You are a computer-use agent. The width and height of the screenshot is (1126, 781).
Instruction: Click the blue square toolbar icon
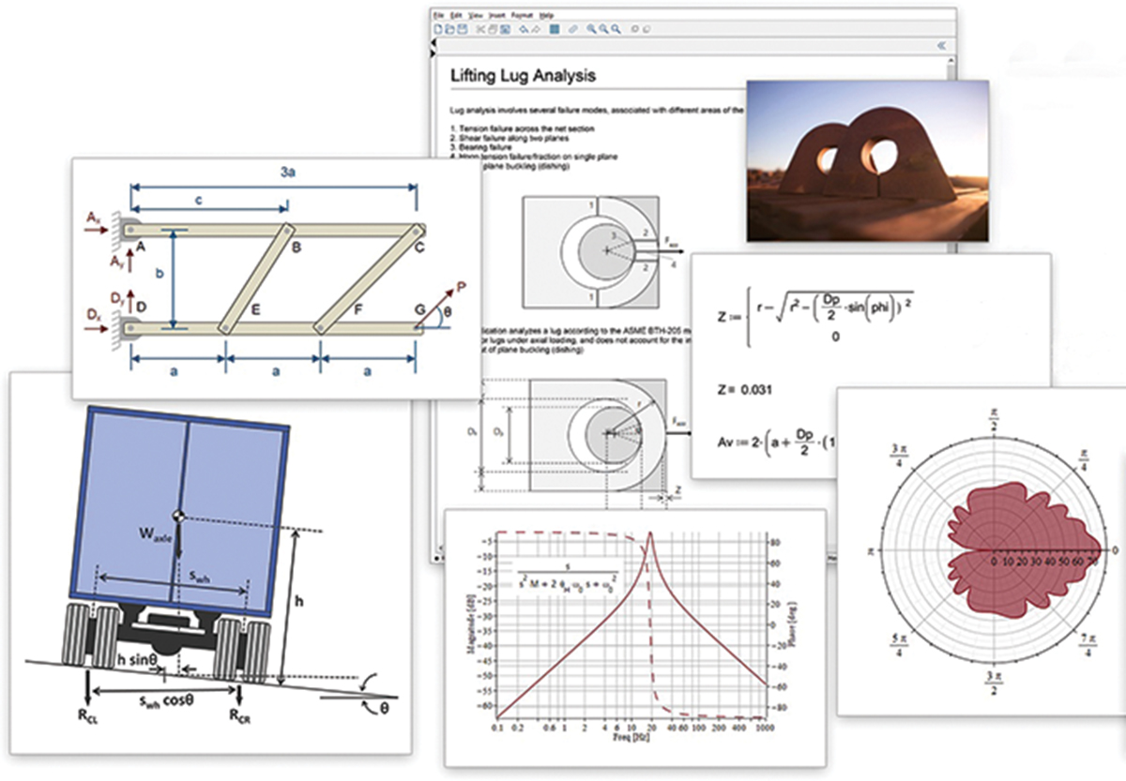point(555,29)
